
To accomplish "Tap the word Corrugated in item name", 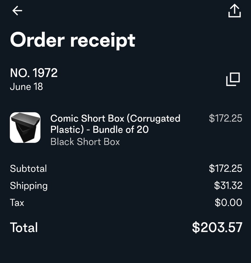I will [153, 119].
